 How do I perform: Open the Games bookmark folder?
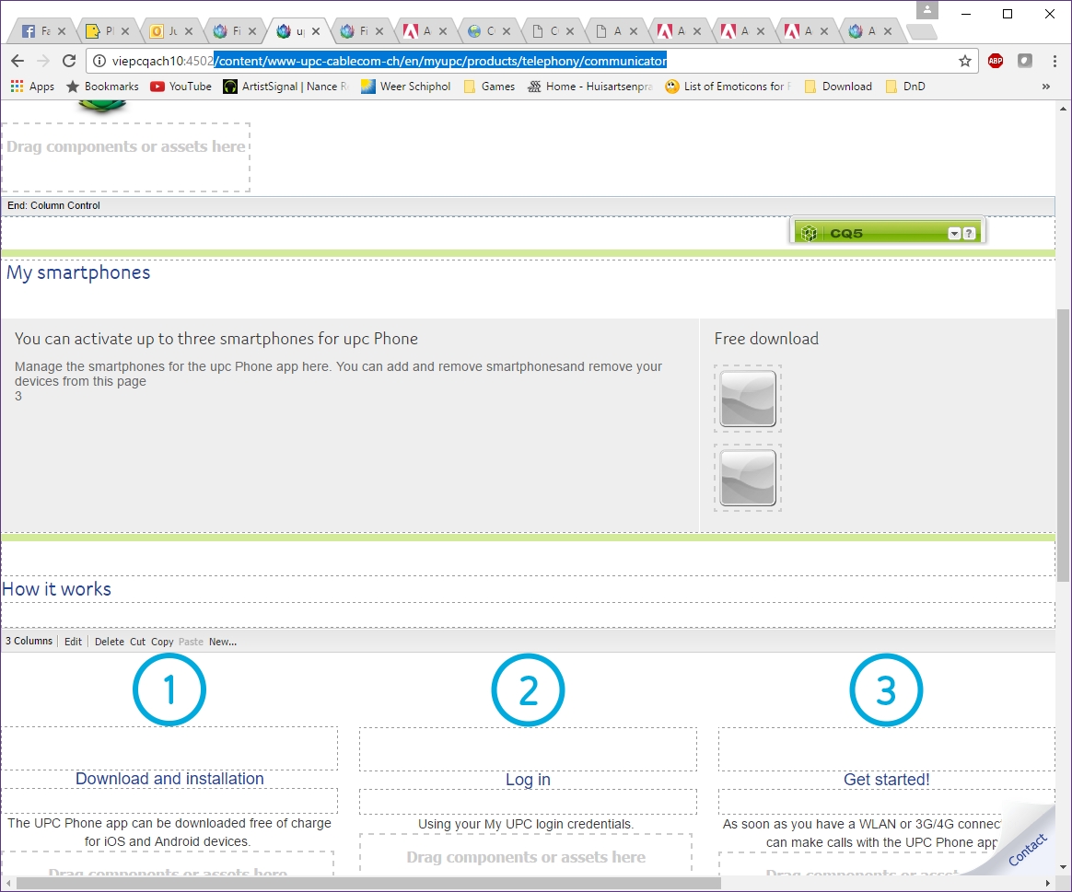[490, 87]
